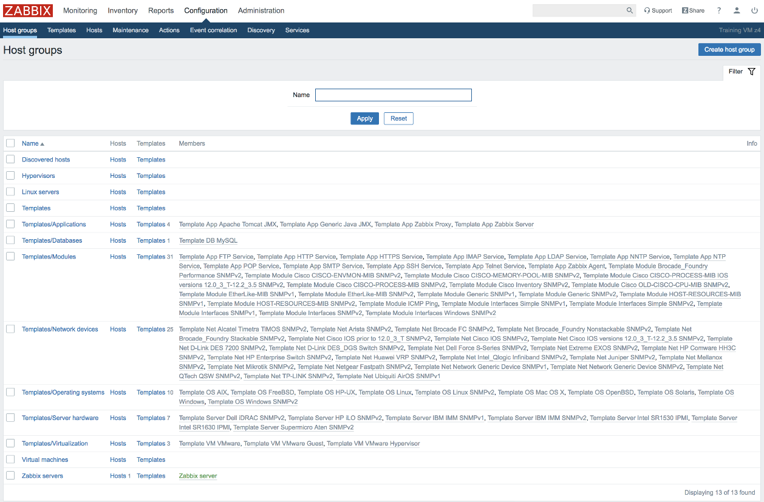Click 'Displaying 13 of 13 found' text
The width and height of the screenshot is (764, 502).
pyautogui.click(x=720, y=492)
